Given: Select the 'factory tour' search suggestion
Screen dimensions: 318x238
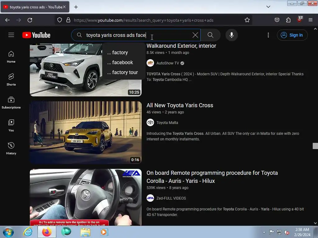Looking at the screenshot, I should coord(122,72).
